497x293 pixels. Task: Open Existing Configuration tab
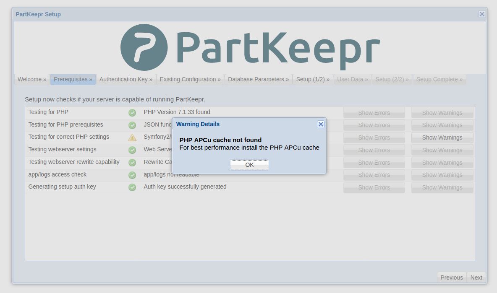tap(190, 79)
